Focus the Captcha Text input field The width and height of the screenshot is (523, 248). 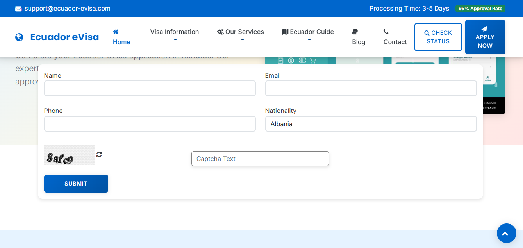[x=260, y=159]
